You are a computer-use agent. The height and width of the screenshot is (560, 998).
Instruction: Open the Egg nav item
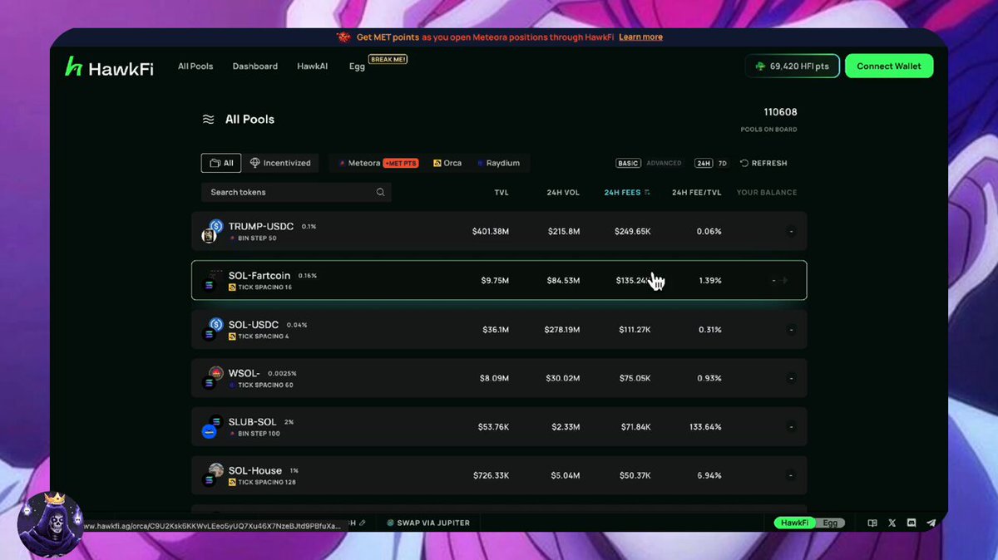[x=357, y=67]
